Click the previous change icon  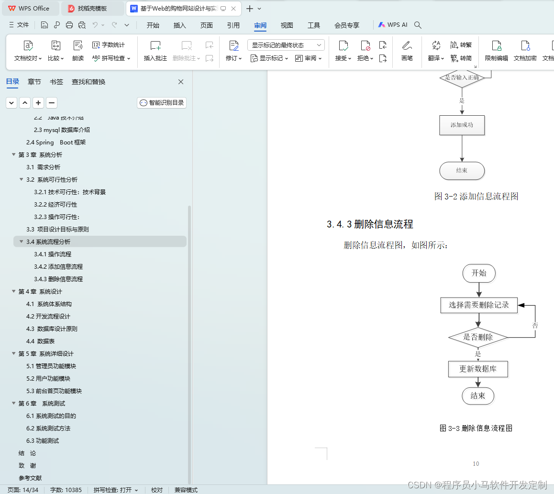click(x=383, y=45)
